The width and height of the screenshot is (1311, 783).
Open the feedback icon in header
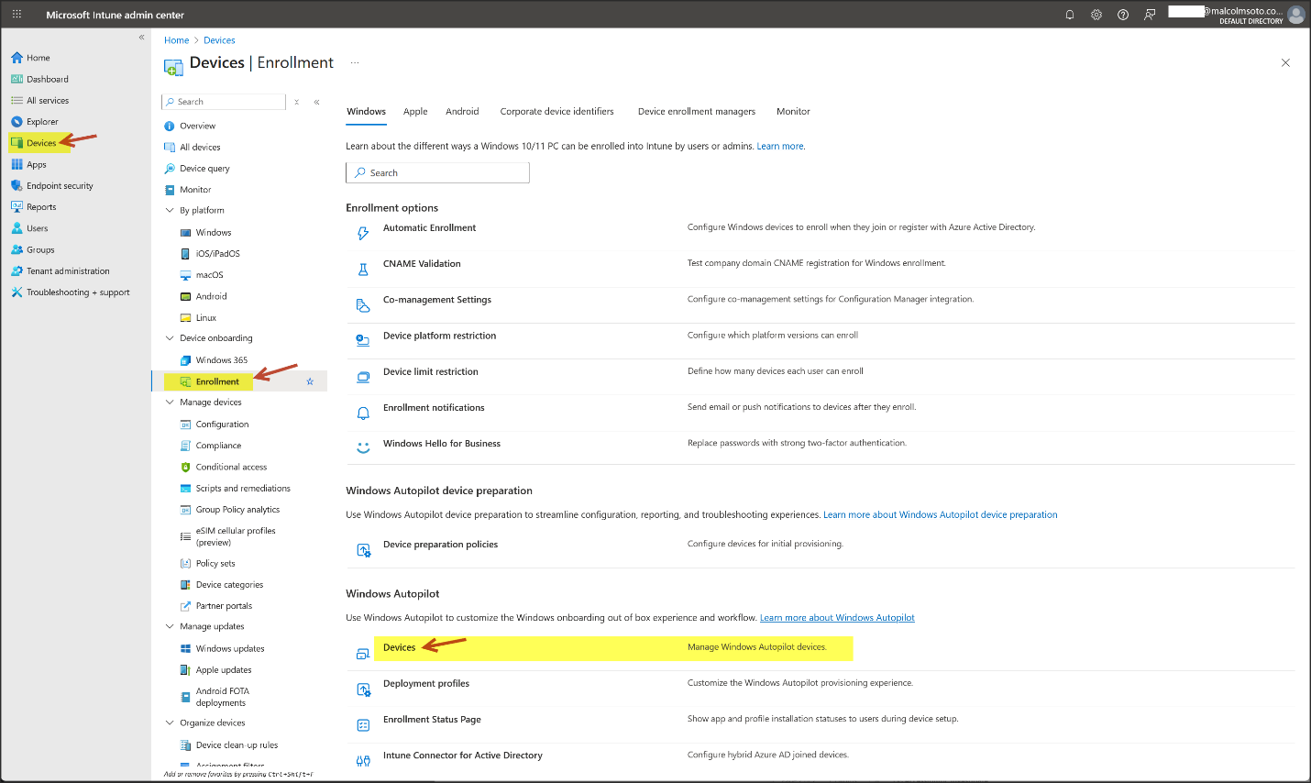(1149, 15)
